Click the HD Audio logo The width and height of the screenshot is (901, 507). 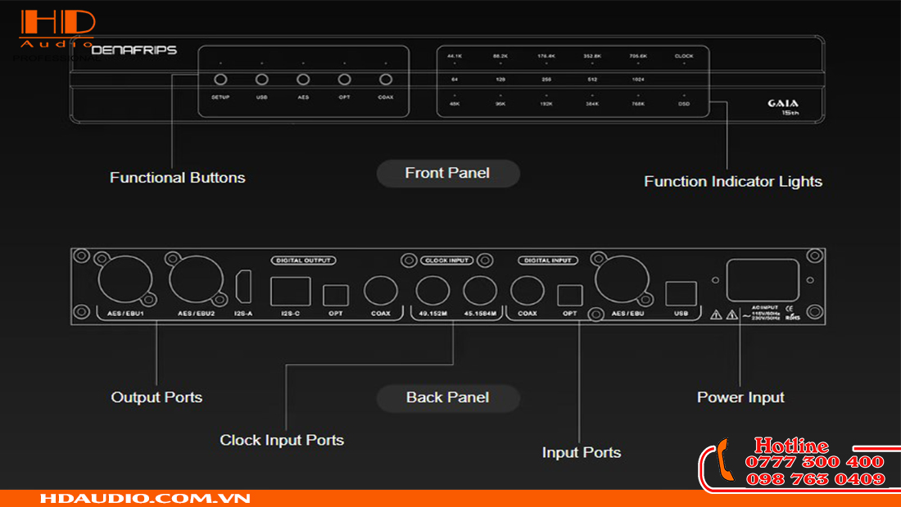(57, 29)
